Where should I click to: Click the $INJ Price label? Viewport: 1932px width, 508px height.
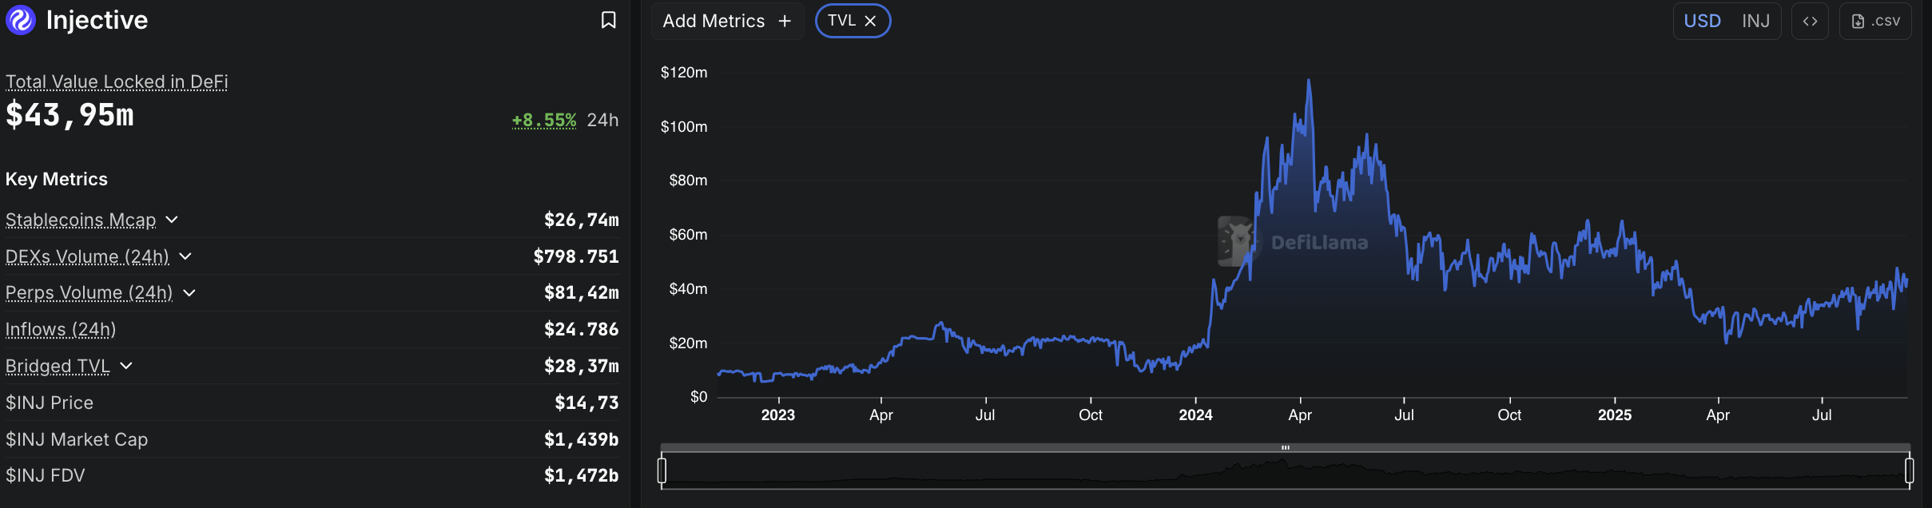50,403
